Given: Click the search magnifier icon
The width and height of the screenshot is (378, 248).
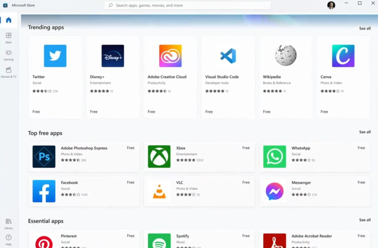Looking at the screenshot, I should pos(111,5).
